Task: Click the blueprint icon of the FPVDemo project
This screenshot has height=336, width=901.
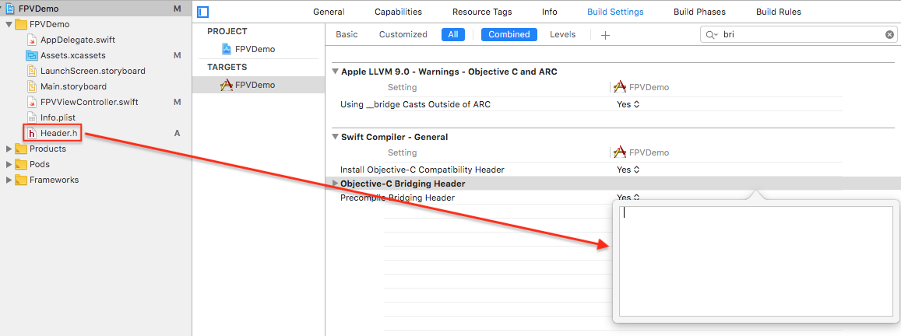Action: coord(227,50)
